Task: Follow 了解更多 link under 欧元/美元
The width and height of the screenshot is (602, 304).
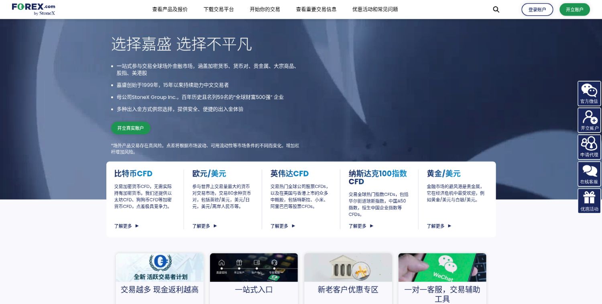Action: click(201, 226)
